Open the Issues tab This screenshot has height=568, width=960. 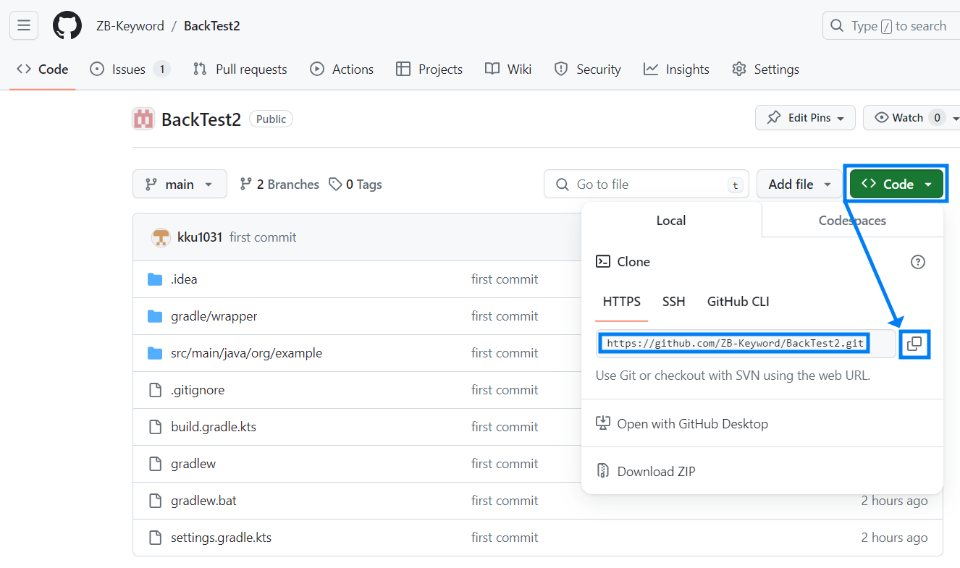pos(130,69)
